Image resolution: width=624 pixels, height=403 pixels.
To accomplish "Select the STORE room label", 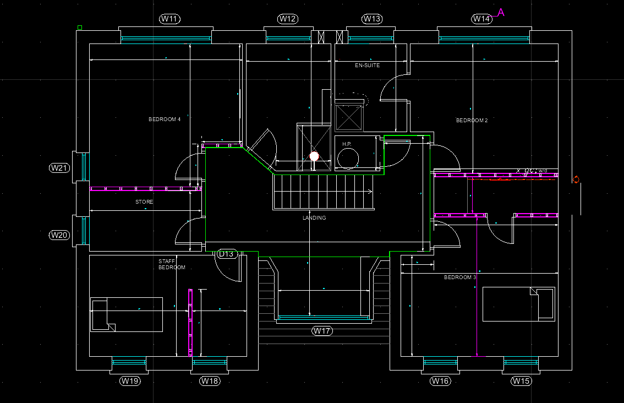I will (144, 202).
